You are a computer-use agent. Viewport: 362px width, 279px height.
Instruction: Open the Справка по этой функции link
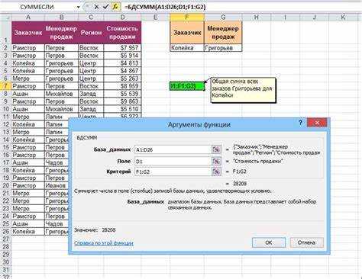click(104, 243)
